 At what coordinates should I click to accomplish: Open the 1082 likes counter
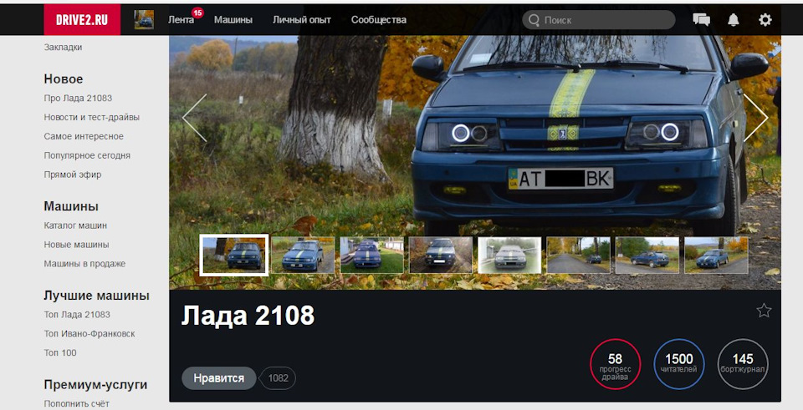click(278, 378)
